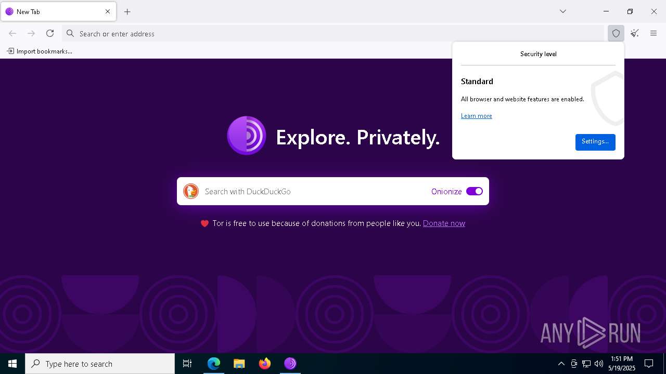Select the New Tab tab
The width and height of the screenshot is (666, 374).
[x=58, y=11]
